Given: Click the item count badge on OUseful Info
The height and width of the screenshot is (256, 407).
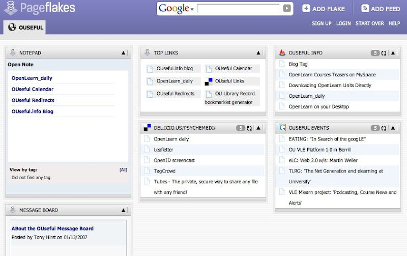Looking at the screenshot, I should click(375, 53).
